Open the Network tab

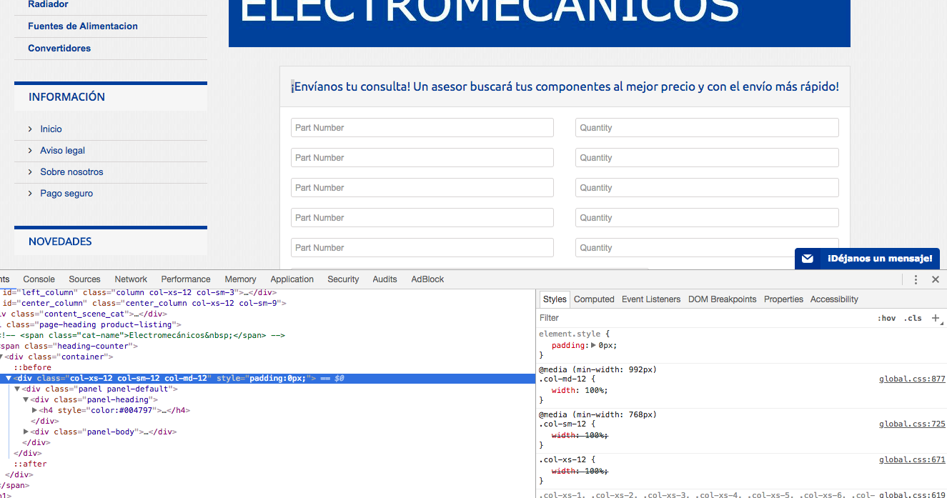click(x=131, y=279)
